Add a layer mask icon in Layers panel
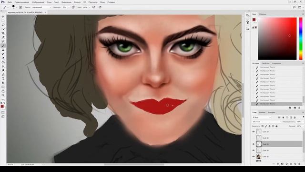Viewport: 305px width, 172px height. pyautogui.click(x=282, y=164)
